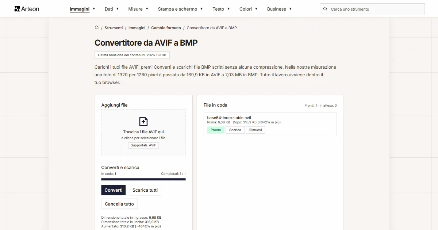This screenshot has width=438, height=230.
Task: Click the File in coda heading
Action: click(x=215, y=105)
